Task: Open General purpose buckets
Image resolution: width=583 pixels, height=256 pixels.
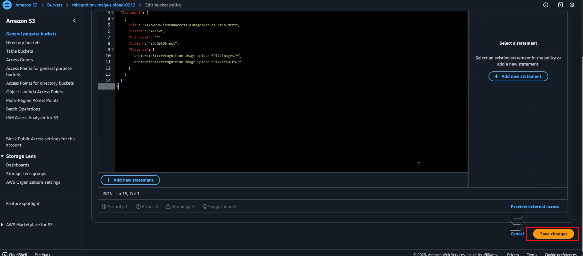Action: (x=31, y=34)
